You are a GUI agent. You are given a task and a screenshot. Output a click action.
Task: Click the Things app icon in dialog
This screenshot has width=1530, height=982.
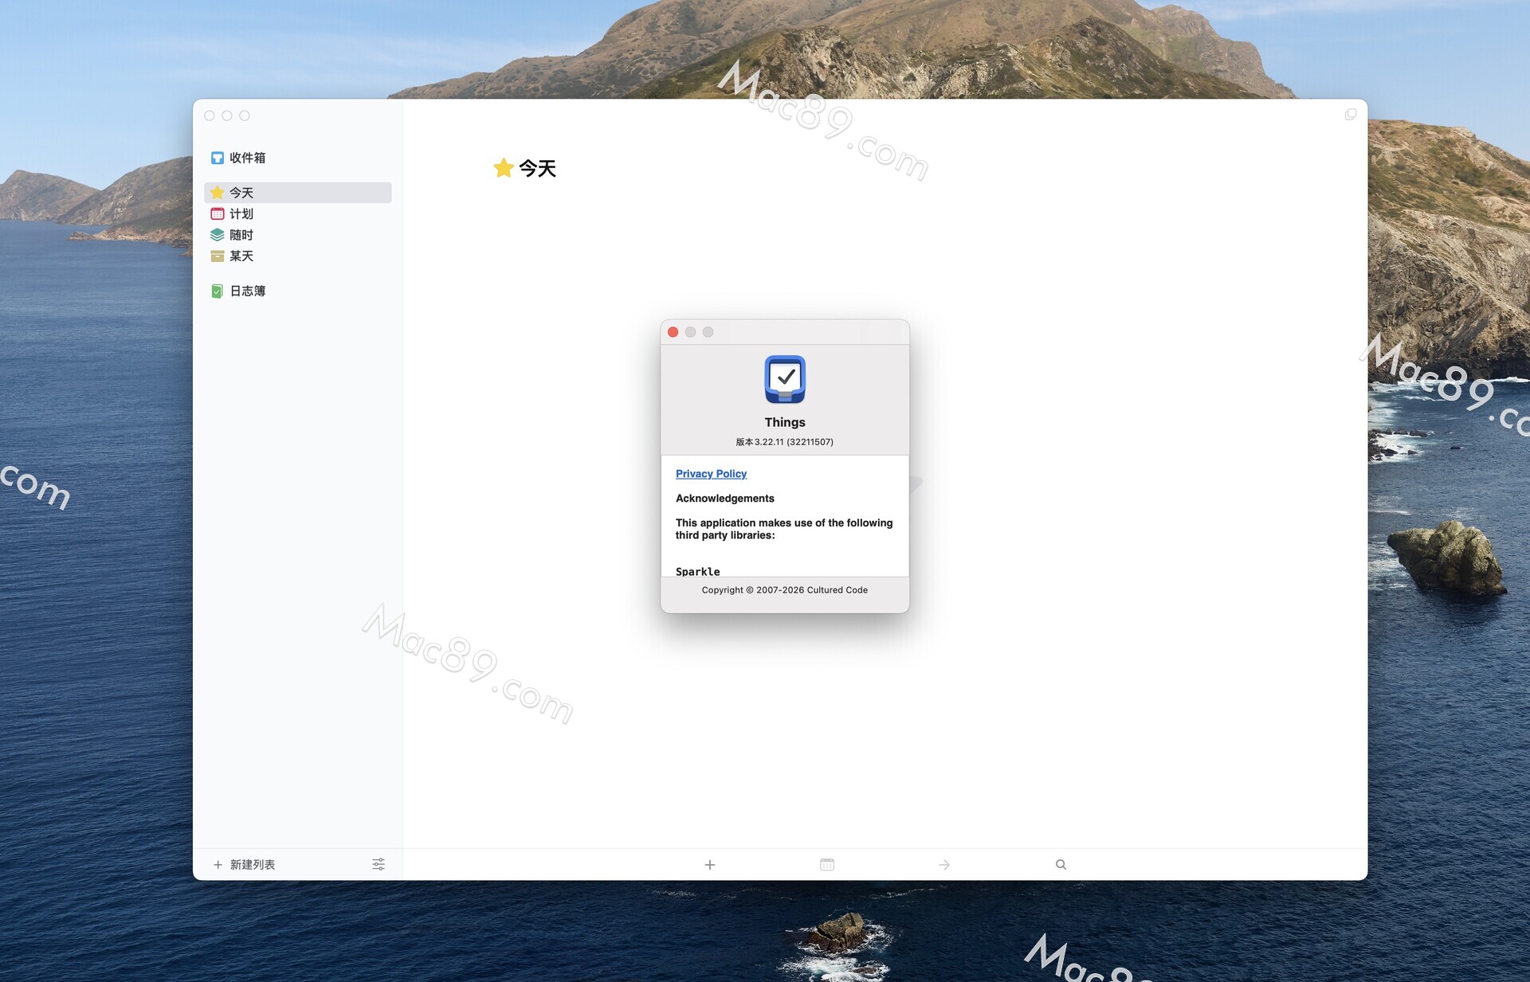(784, 379)
